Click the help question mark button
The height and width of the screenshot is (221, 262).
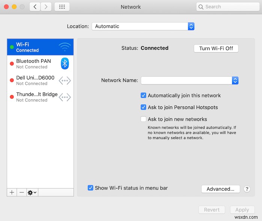247,189
